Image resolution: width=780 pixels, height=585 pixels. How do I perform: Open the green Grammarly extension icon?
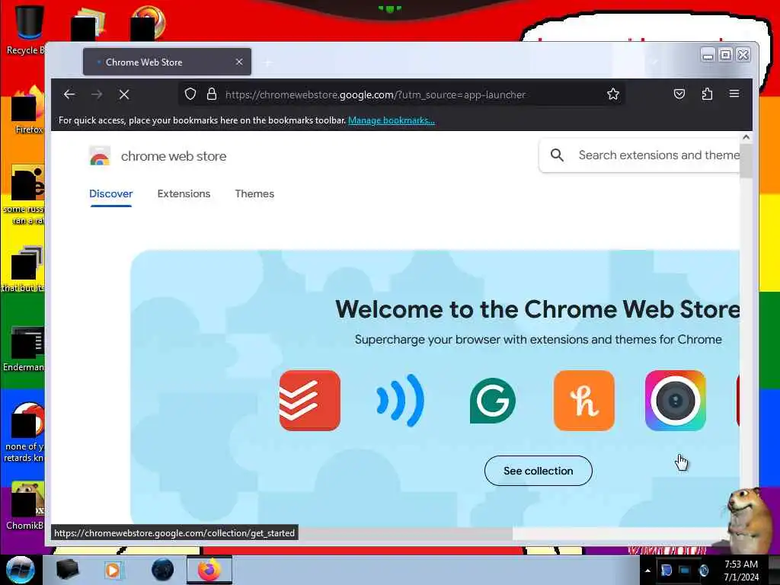point(493,401)
